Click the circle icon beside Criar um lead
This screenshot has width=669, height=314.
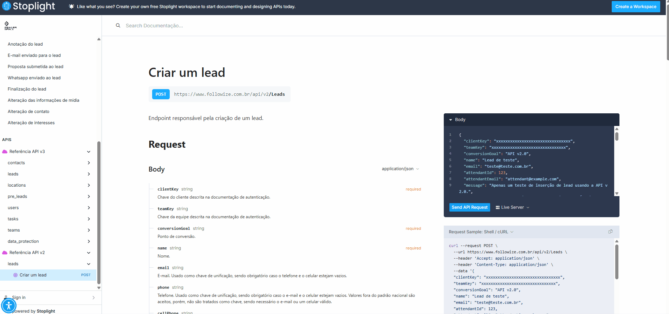coord(15,275)
